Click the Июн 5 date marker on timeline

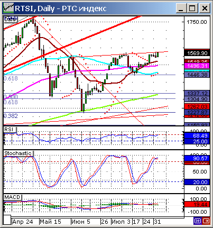coord(81,222)
